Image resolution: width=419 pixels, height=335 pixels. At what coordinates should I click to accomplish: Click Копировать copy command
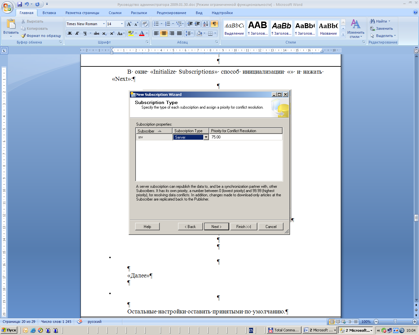pyautogui.click(x=34, y=28)
